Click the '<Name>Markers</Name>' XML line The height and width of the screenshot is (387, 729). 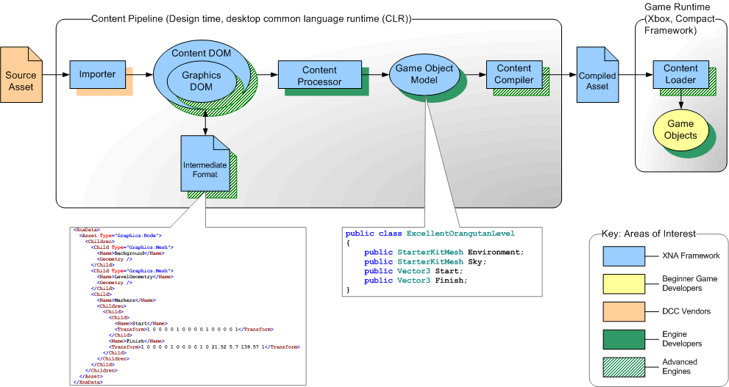pos(128,300)
